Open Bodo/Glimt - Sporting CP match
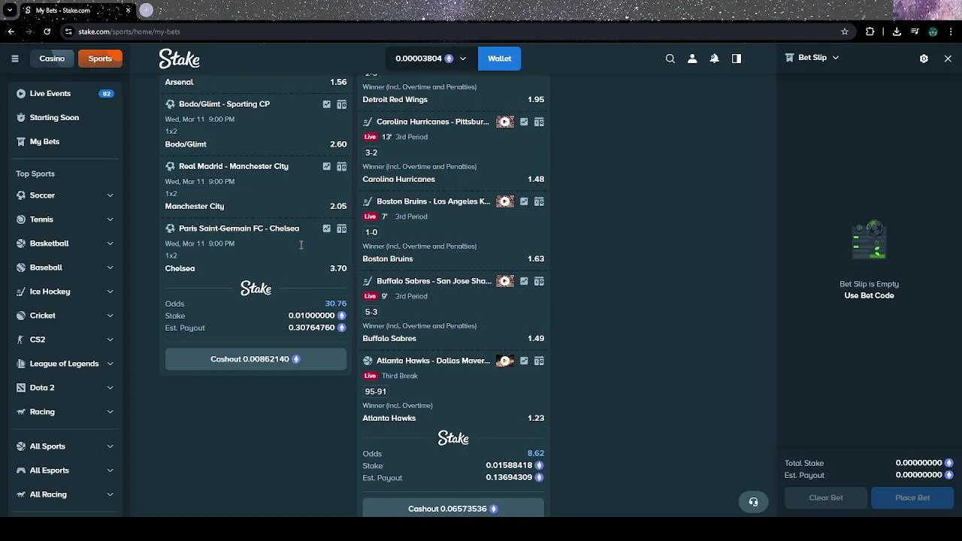The image size is (962, 541). 224,104
